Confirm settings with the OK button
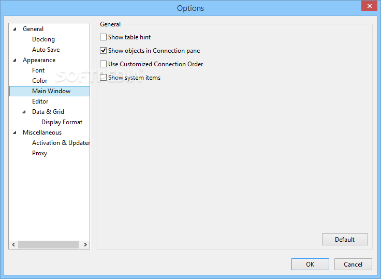 click(310, 264)
